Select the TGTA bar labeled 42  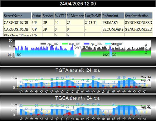point(67,84)
